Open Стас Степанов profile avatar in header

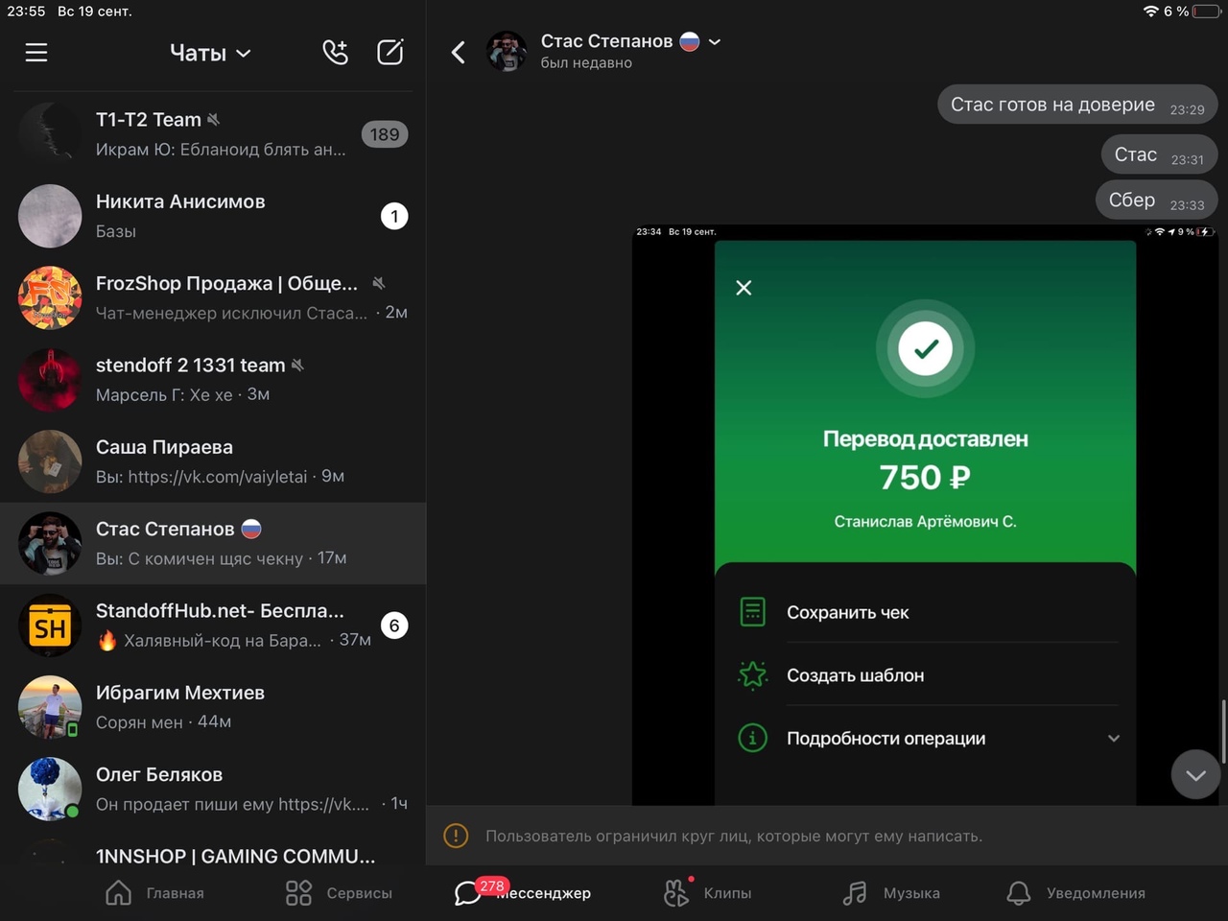[x=507, y=52]
